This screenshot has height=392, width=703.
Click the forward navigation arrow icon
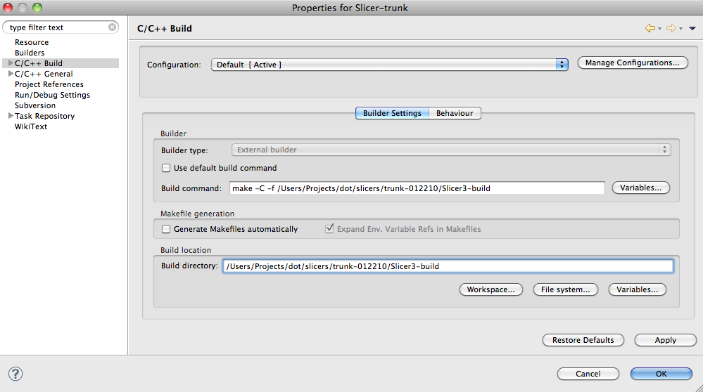[671, 28]
